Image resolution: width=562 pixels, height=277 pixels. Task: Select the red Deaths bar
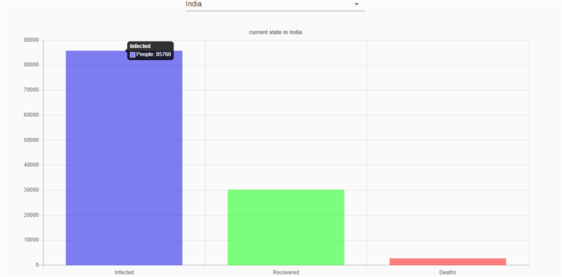click(x=448, y=262)
